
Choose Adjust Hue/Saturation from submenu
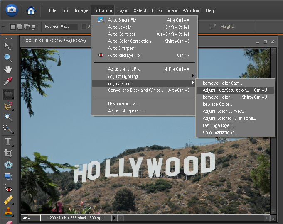pyautogui.click(x=226, y=90)
